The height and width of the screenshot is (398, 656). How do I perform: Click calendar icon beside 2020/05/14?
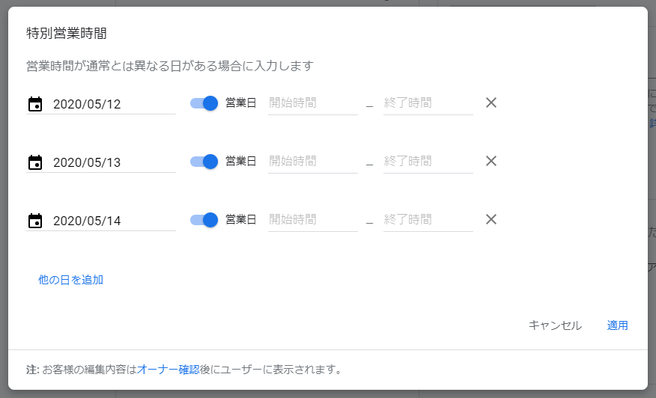point(35,221)
